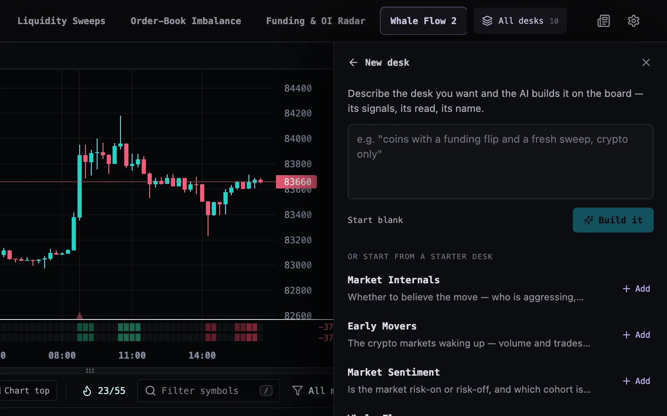Click the slash shortcut badge

pos(266,391)
